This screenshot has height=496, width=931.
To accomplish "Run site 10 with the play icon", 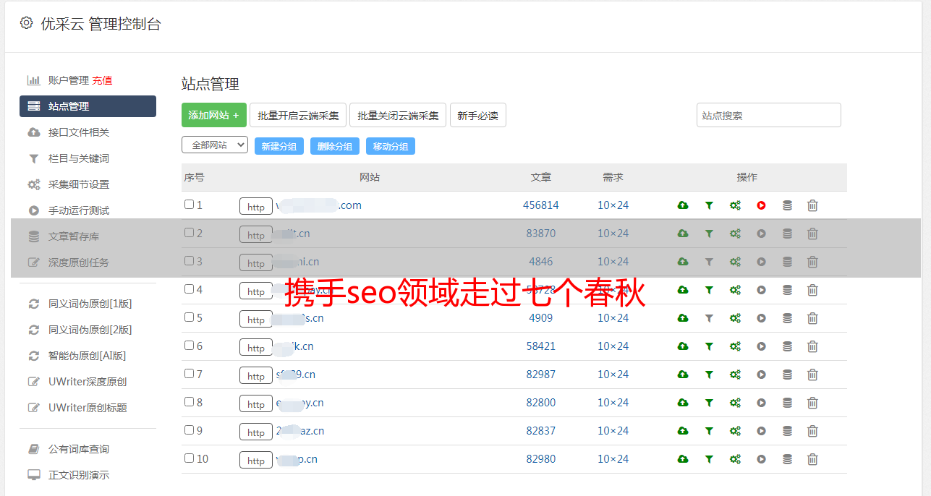I will [x=761, y=459].
